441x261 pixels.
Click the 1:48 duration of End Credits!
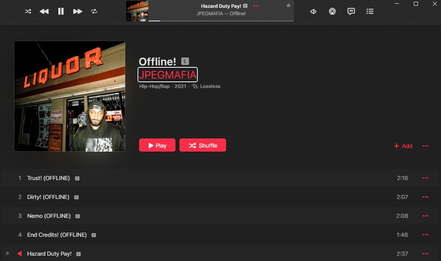[402, 235]
